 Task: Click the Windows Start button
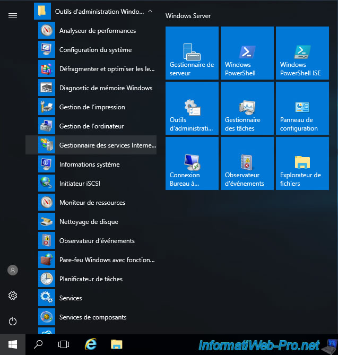13,344
